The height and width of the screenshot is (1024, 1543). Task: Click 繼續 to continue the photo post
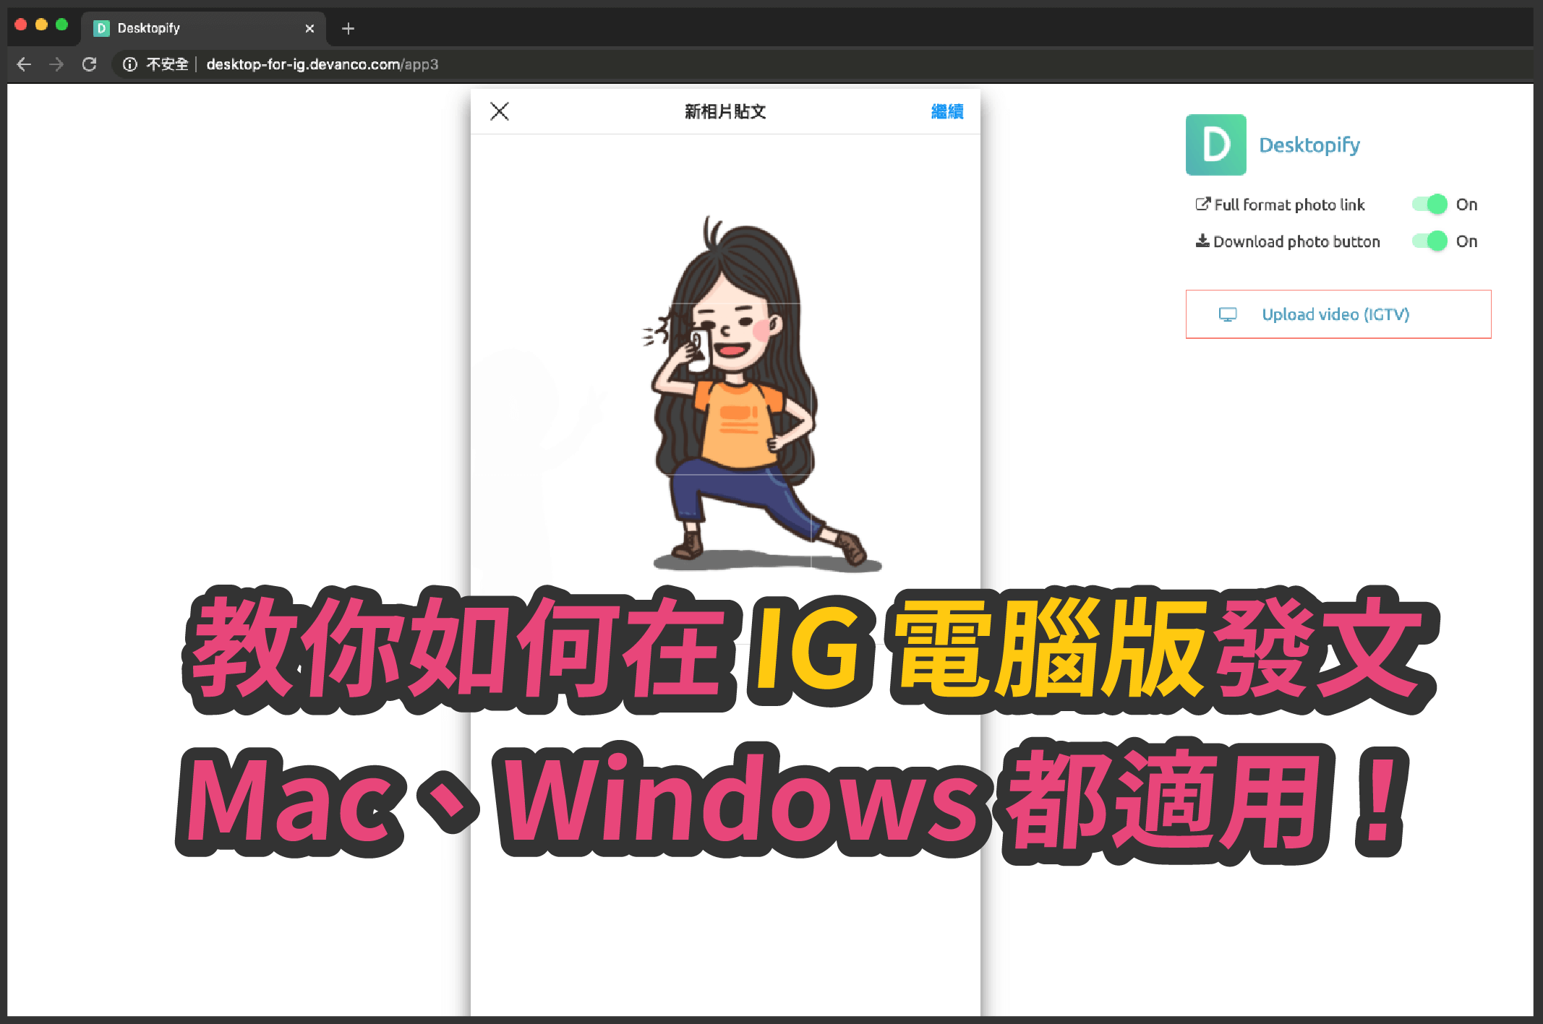point(946,112)
